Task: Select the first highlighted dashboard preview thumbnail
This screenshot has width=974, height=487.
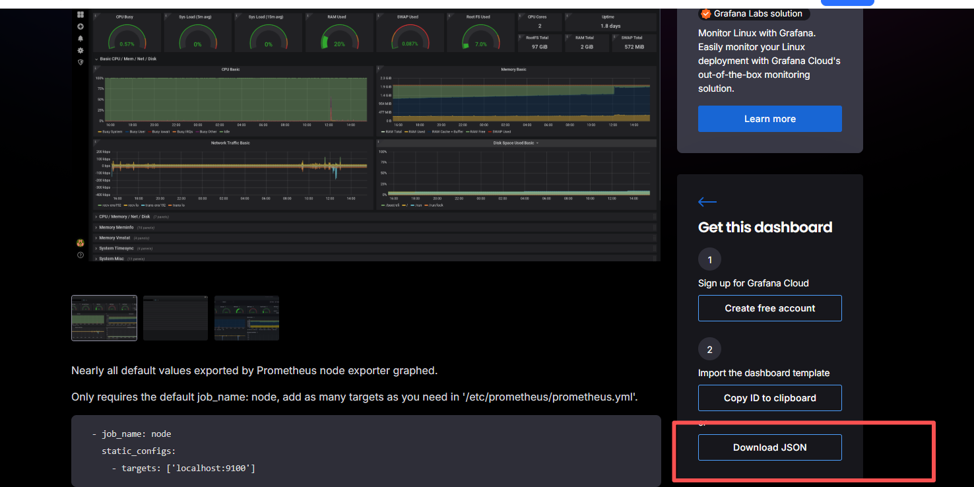Action: coord(104,318)
